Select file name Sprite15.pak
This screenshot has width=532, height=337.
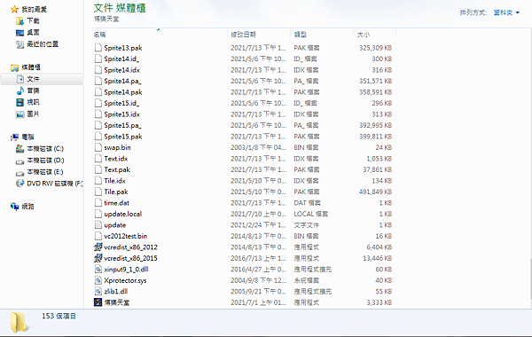click(123, 137)
